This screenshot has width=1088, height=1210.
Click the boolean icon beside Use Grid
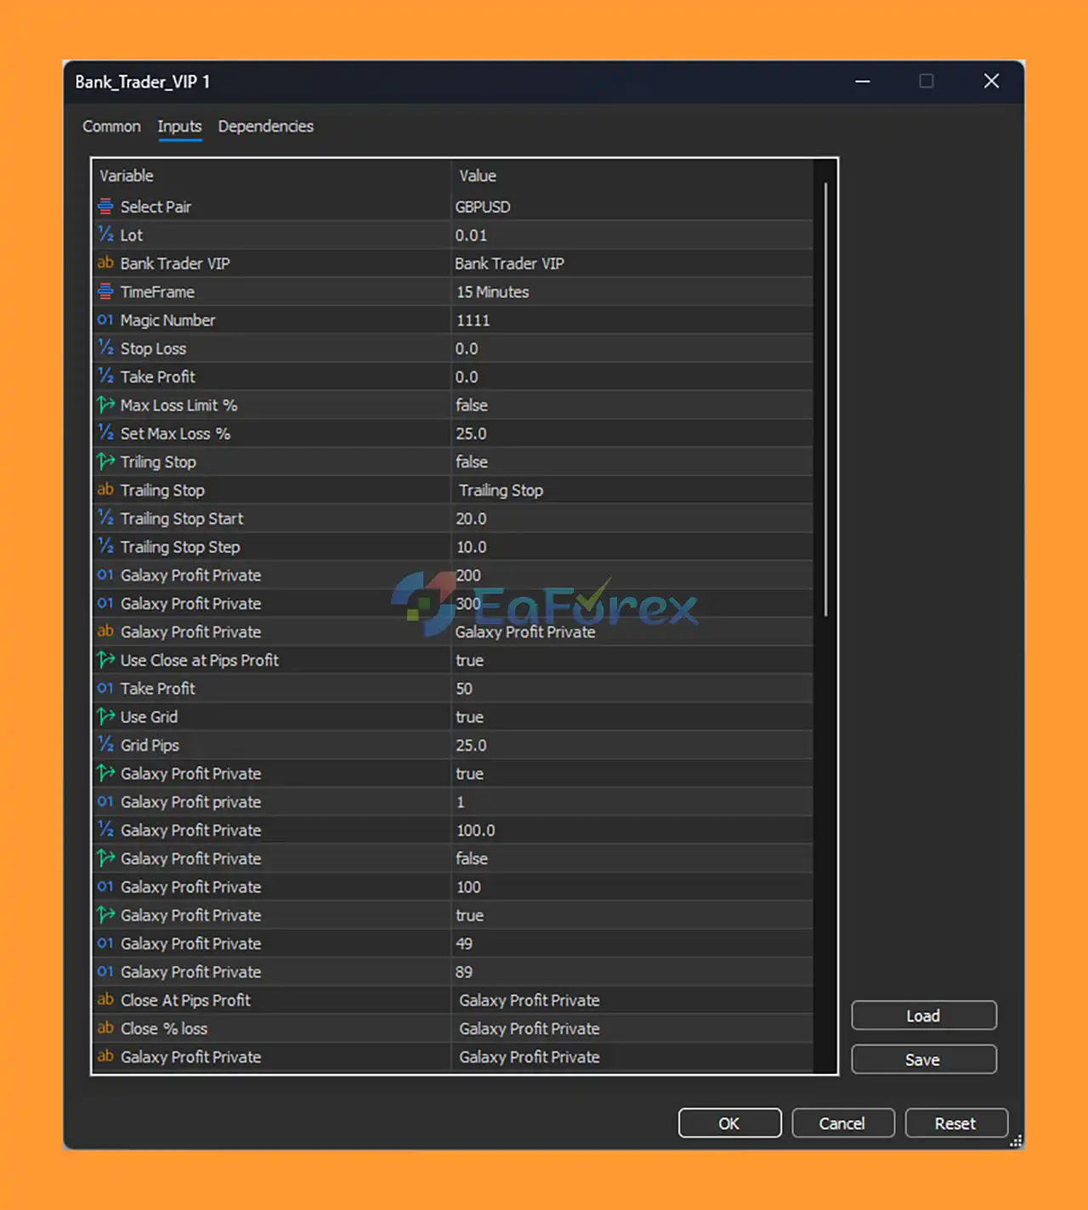pos(105,717)
